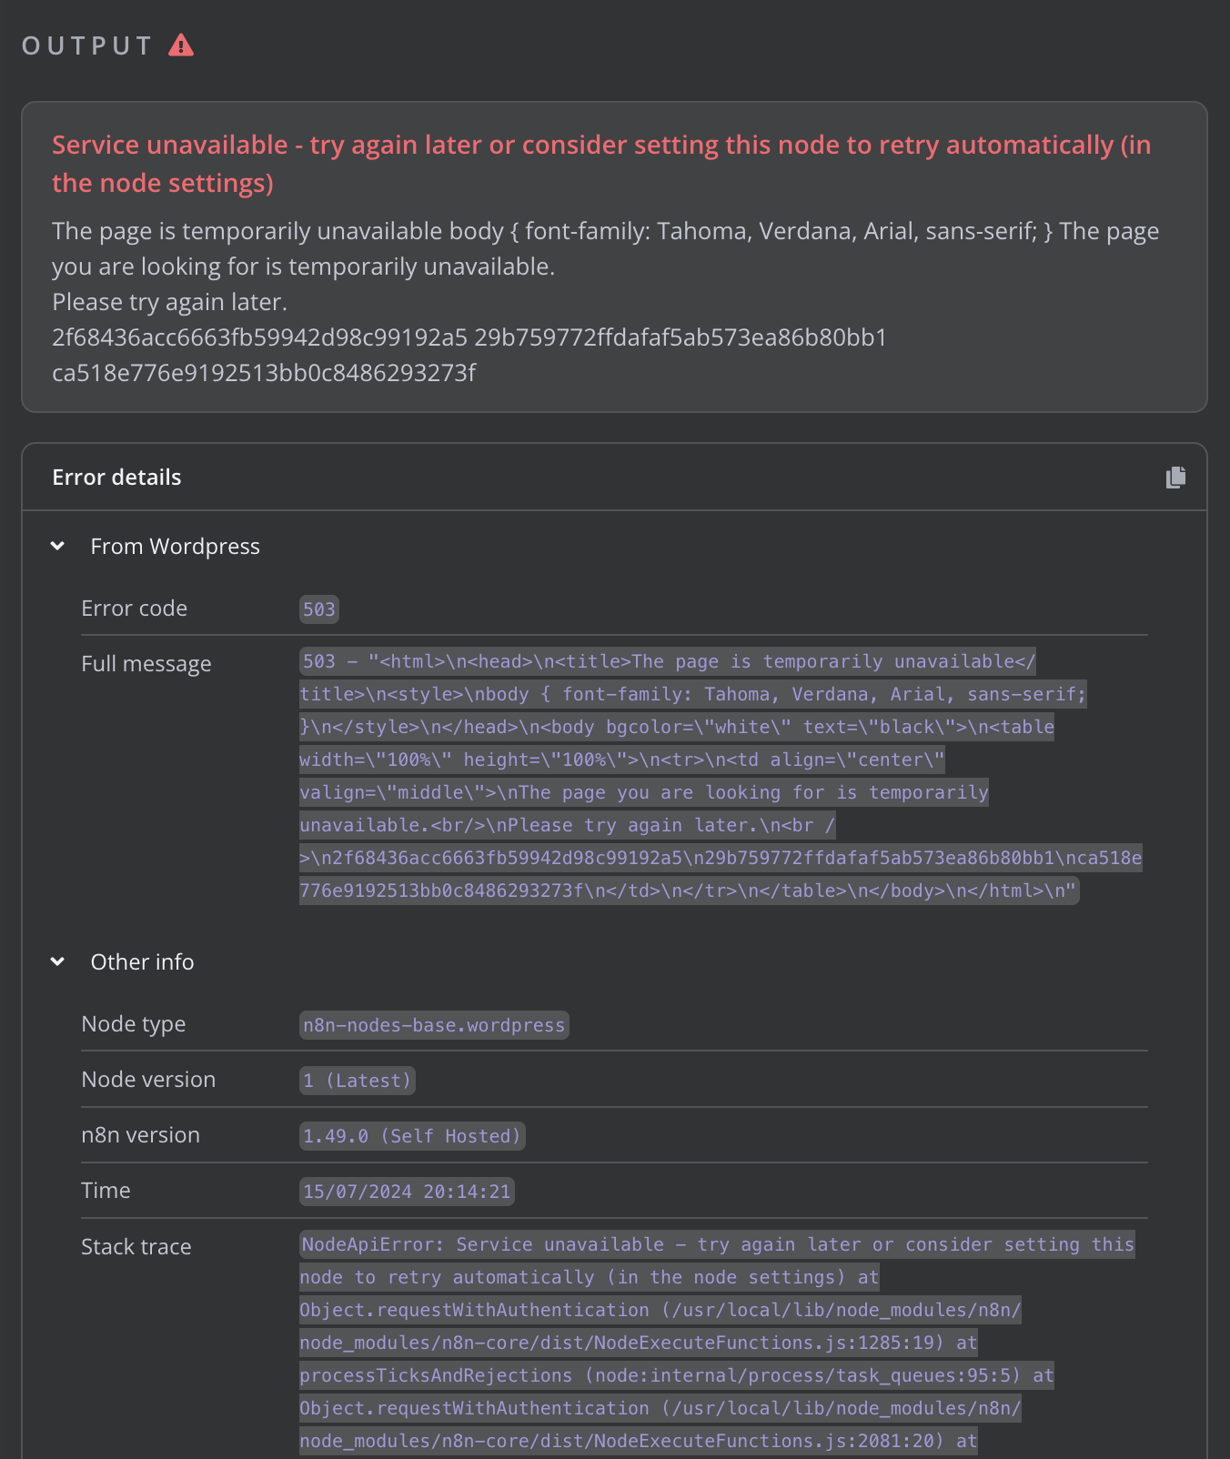Click the Error details panel header
The height and width of the screenshot is (1459, 1230).
[x=116, y=477]
